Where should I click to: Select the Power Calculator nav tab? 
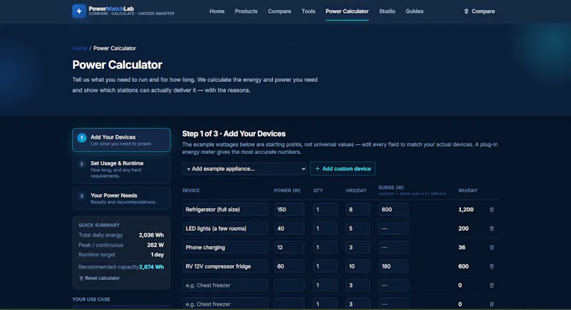pos(347,11)
